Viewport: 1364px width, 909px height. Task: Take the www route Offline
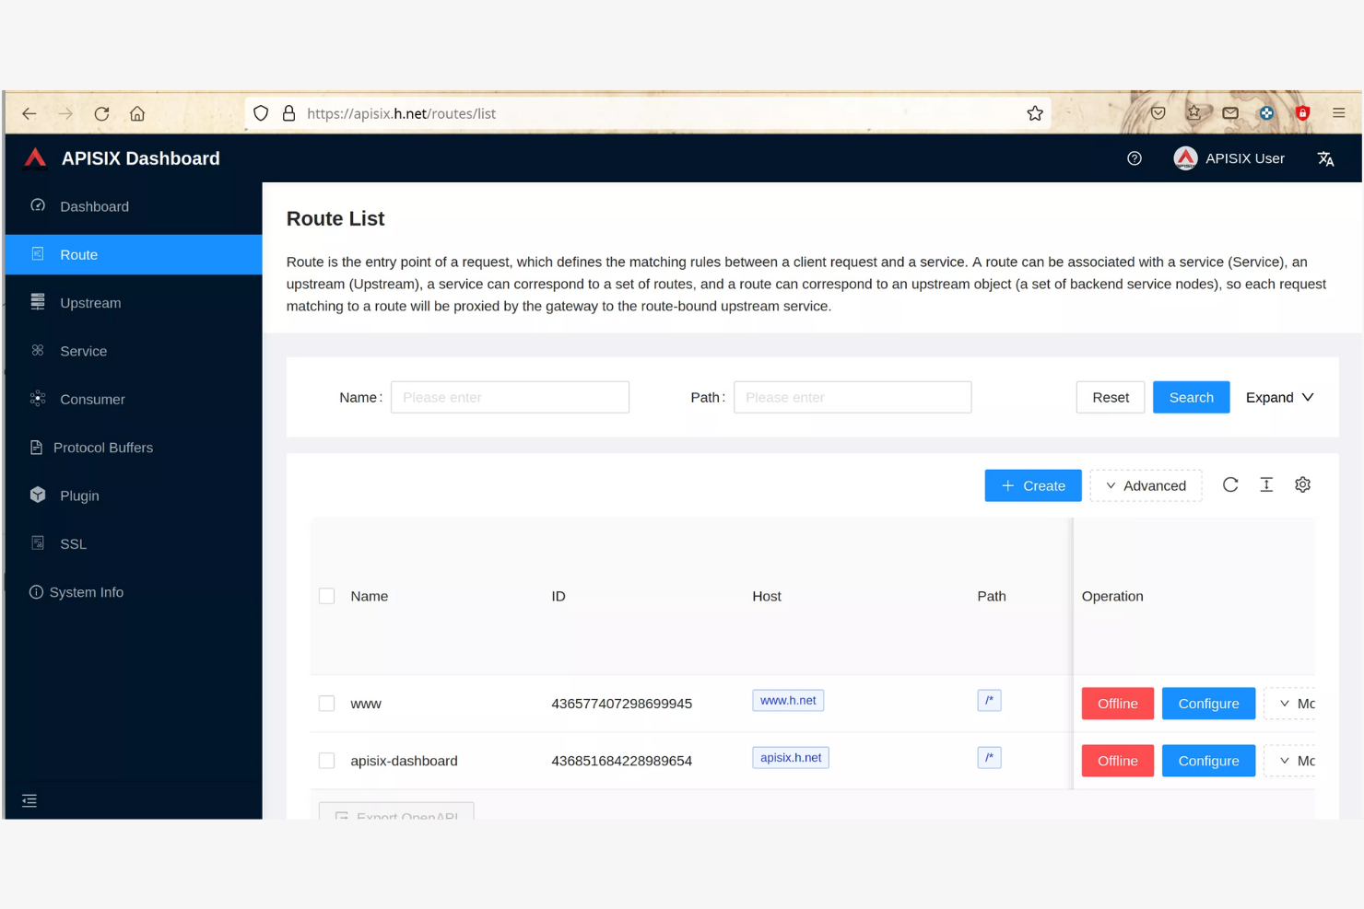coord(1117,704)
